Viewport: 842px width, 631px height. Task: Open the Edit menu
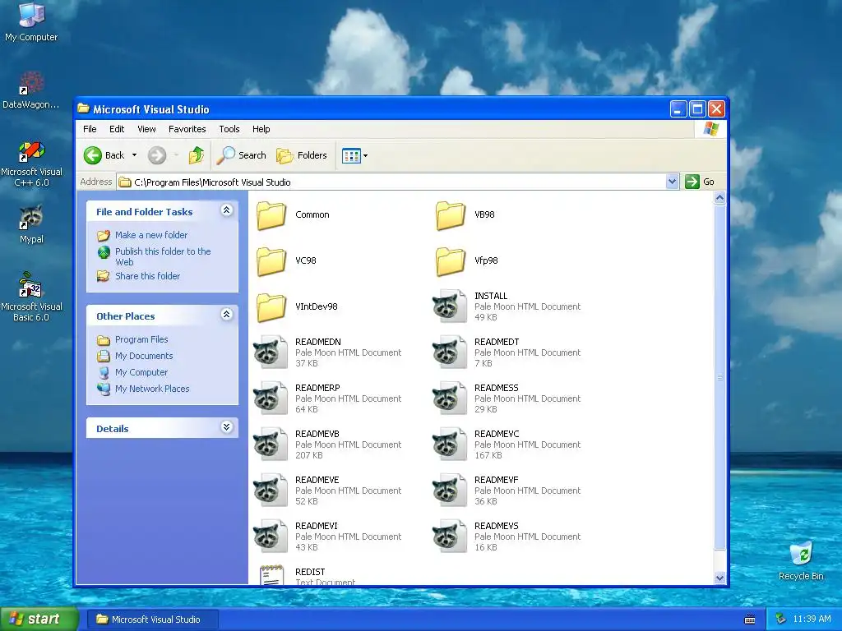click(x=117, y=129)
